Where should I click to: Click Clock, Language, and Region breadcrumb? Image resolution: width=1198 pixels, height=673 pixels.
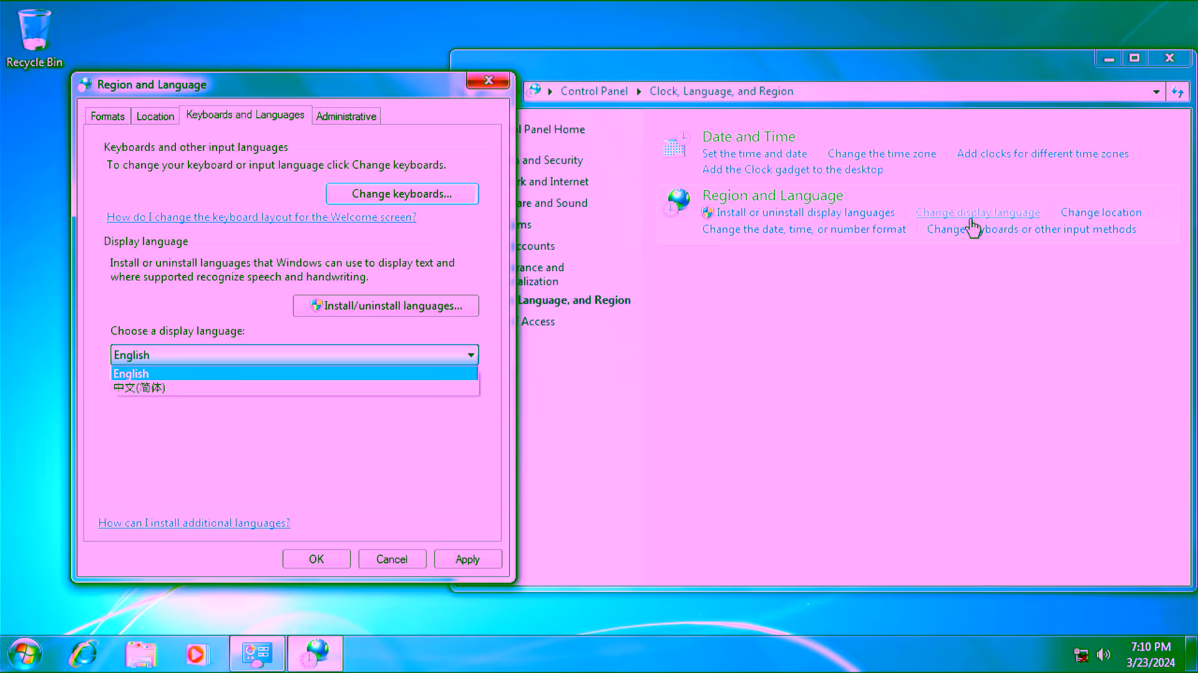pyautogui.click(x=721, y=92)
